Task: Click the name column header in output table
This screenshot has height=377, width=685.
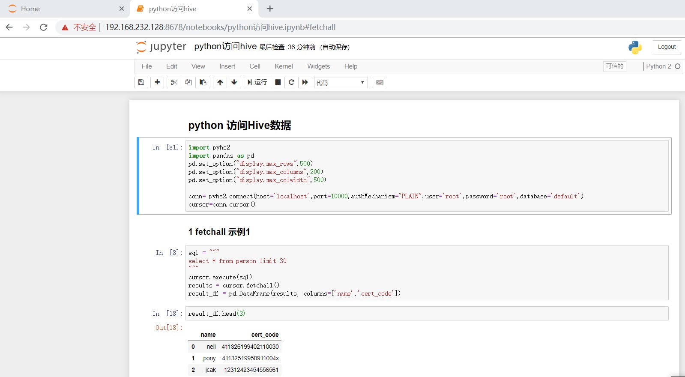Action: click(x=208, y=335)
